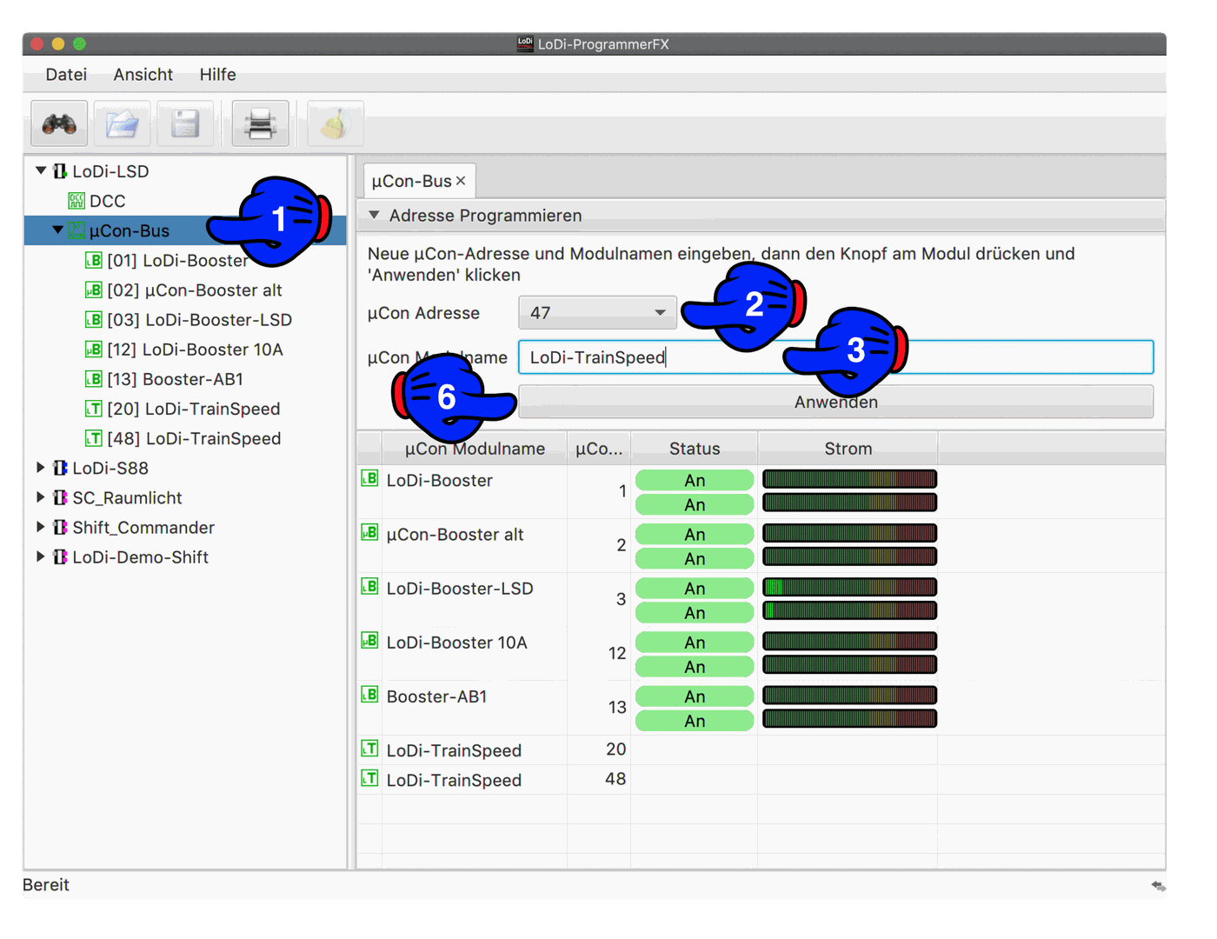The height and width of the screenshot is (939, 1217).
Task: Click table icon of LoDi-Booster row
Action: tap(369, 478)
